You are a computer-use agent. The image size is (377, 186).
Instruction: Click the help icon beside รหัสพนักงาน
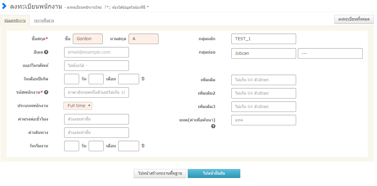point(46,92)
